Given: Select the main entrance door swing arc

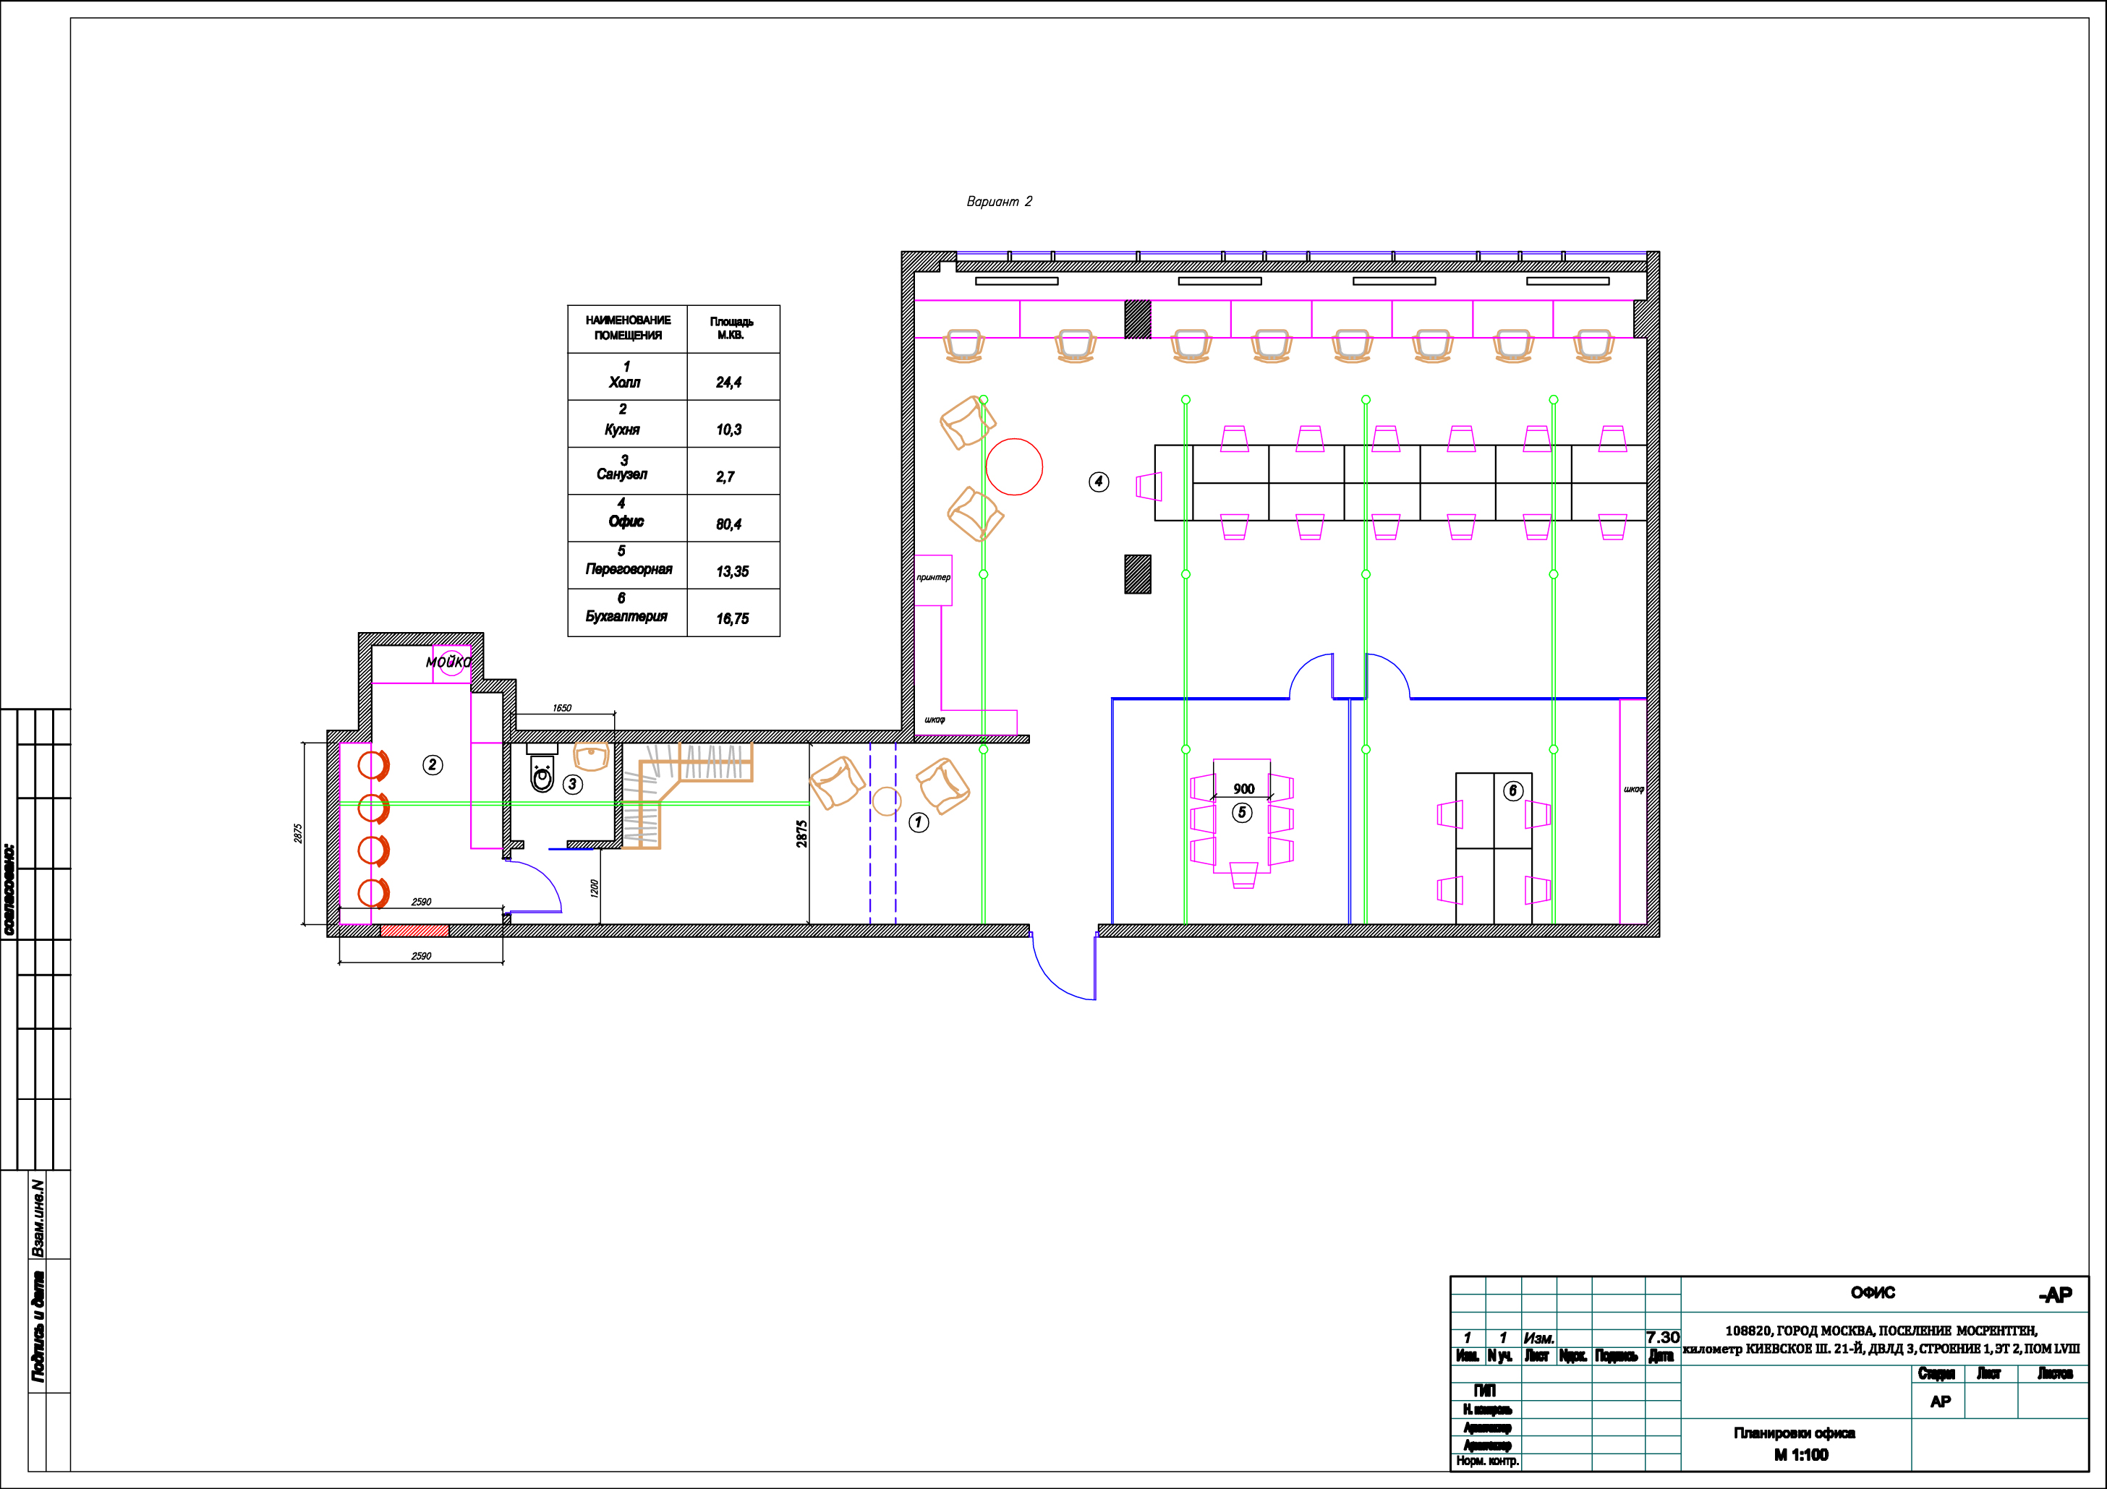Looking at the screenshot, I should [x=1063, y=967].
